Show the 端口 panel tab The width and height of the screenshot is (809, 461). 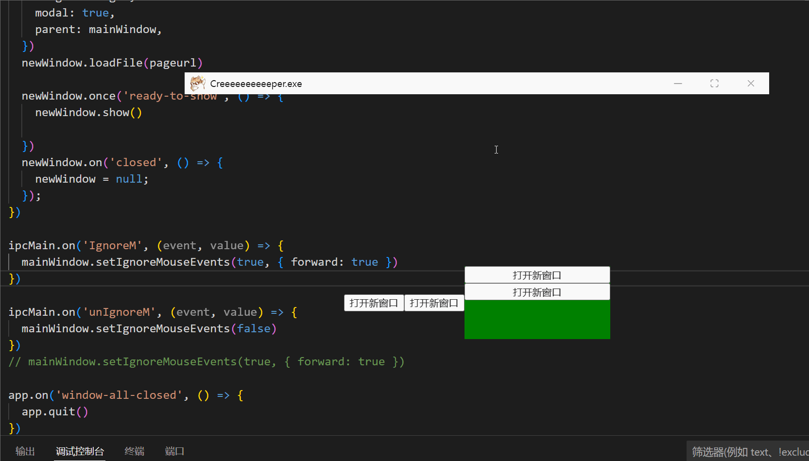174,451
